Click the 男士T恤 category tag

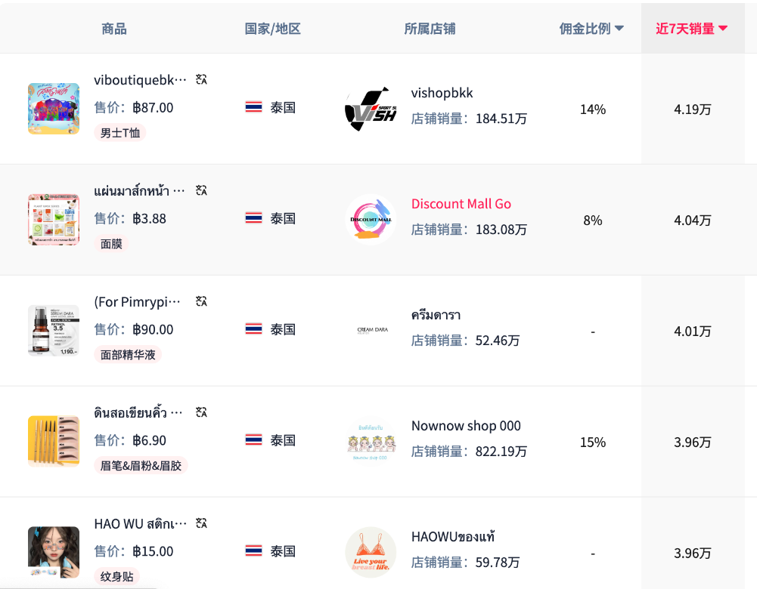click(120, 133)
